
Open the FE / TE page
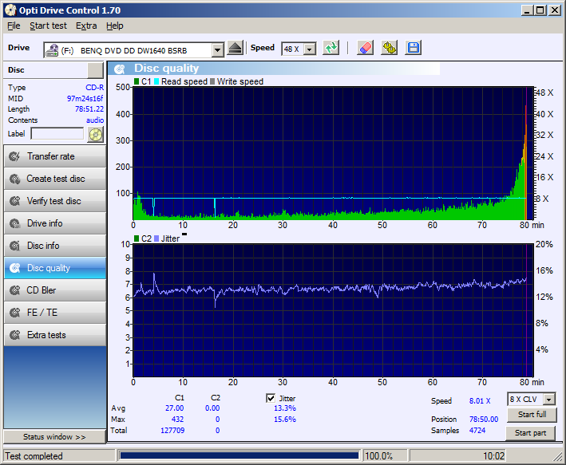pyautogui.click(x=55, y=313)
